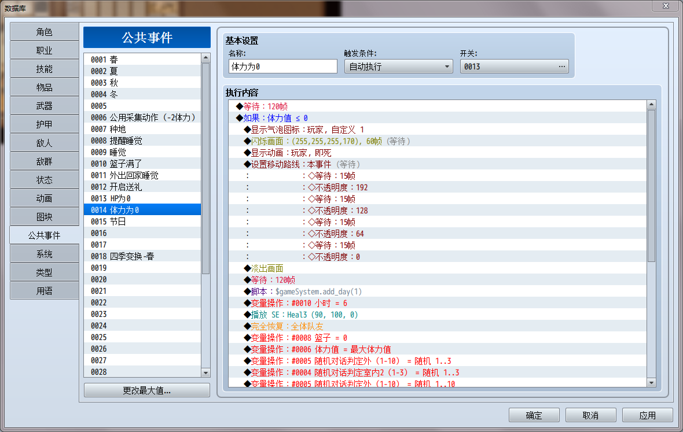Select the 武器 tab
This screenshot has height=432, width=683.
[x=44, y=106]
